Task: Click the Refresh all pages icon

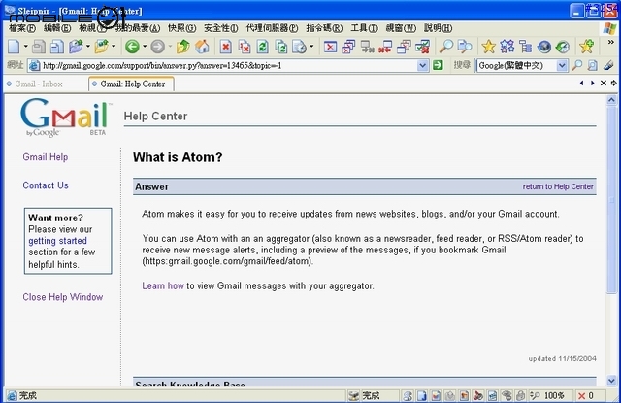Action: (281, 47)
